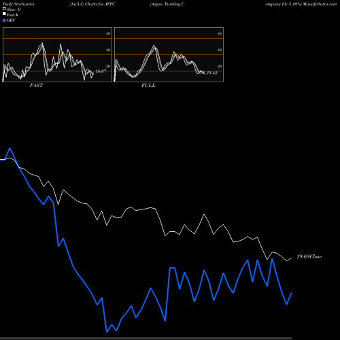Viewport: 340px width, 340px height.
Task: Click the '(Aegon Funding C' text
Action: point(167,4)
